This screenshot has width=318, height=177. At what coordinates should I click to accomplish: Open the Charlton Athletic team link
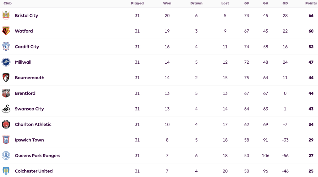(33, 124)
